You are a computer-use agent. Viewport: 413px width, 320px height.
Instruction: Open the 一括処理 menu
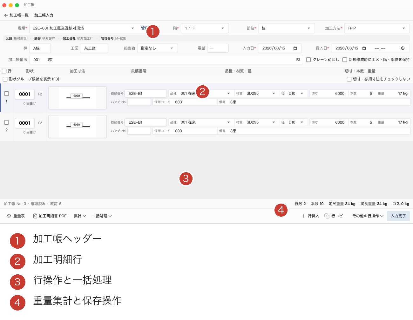[102, 216]
